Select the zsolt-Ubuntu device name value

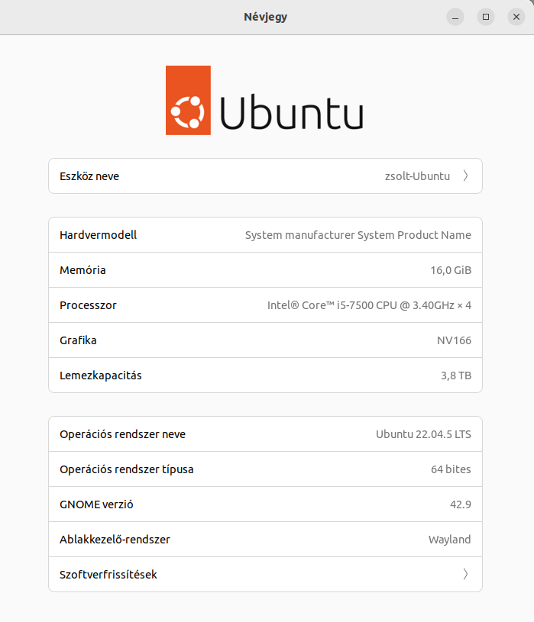[x=417, y=176]
